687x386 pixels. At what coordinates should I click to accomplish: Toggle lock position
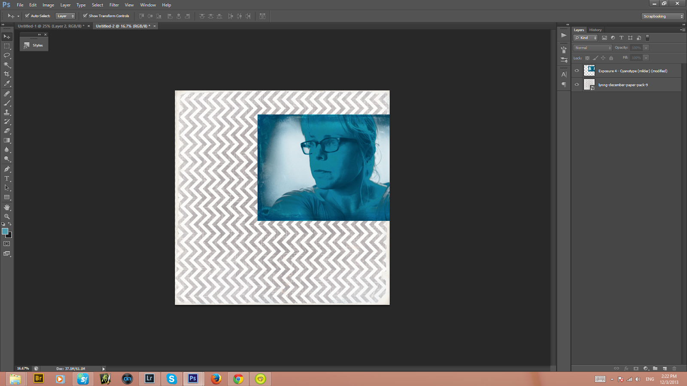point(603,58)
